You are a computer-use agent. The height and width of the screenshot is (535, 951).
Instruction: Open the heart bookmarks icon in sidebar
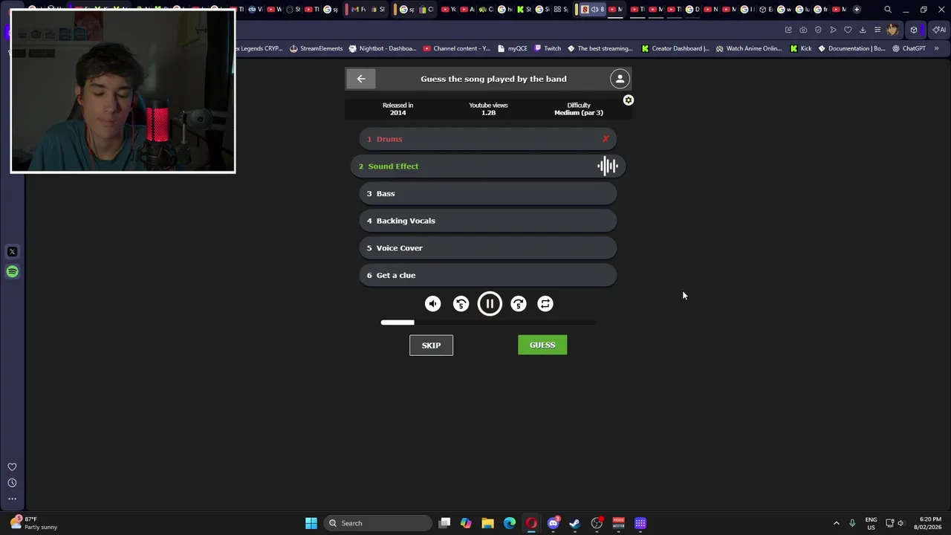[12, 467]
